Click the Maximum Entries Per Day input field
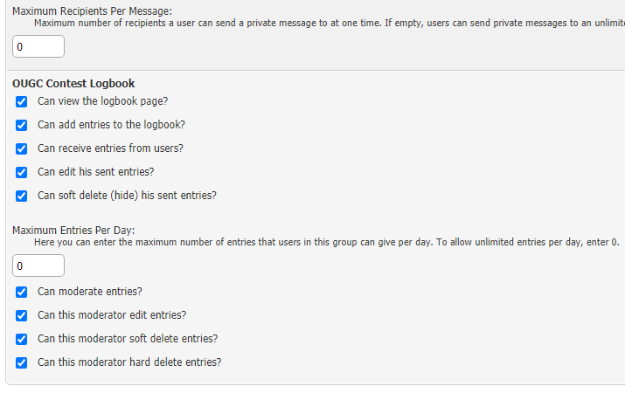The width and height of the screenshot is (625, 393). (x=38, y=266)
